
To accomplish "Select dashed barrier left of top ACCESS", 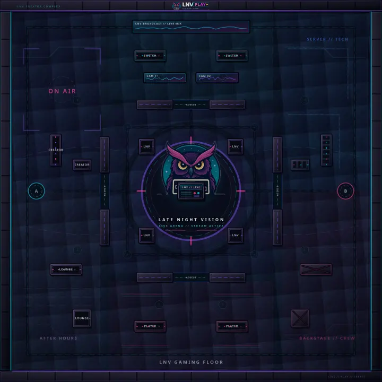I will pyautogui.click(x=154, y=105).
